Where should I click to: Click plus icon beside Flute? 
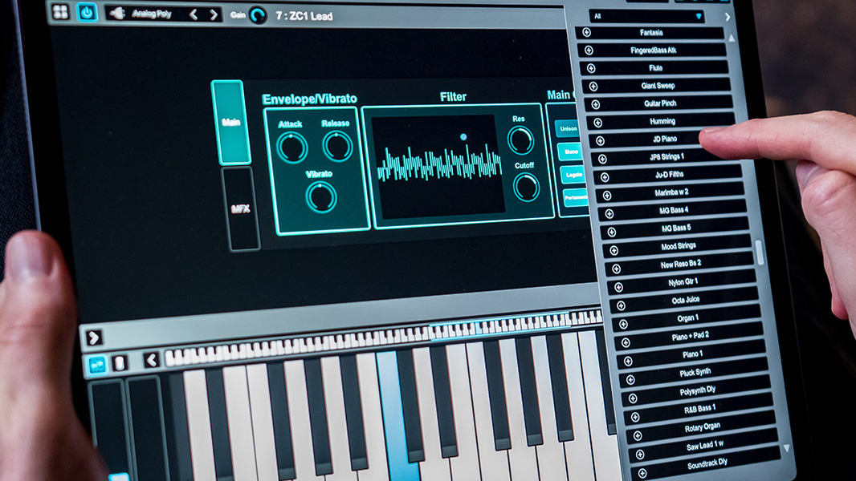click(591, 68)
